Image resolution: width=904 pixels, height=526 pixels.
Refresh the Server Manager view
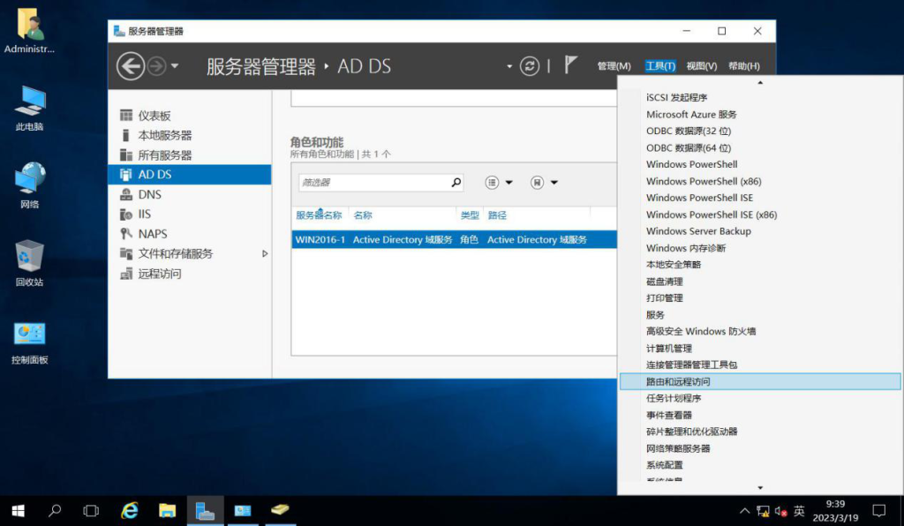click(x=530, y=66)
